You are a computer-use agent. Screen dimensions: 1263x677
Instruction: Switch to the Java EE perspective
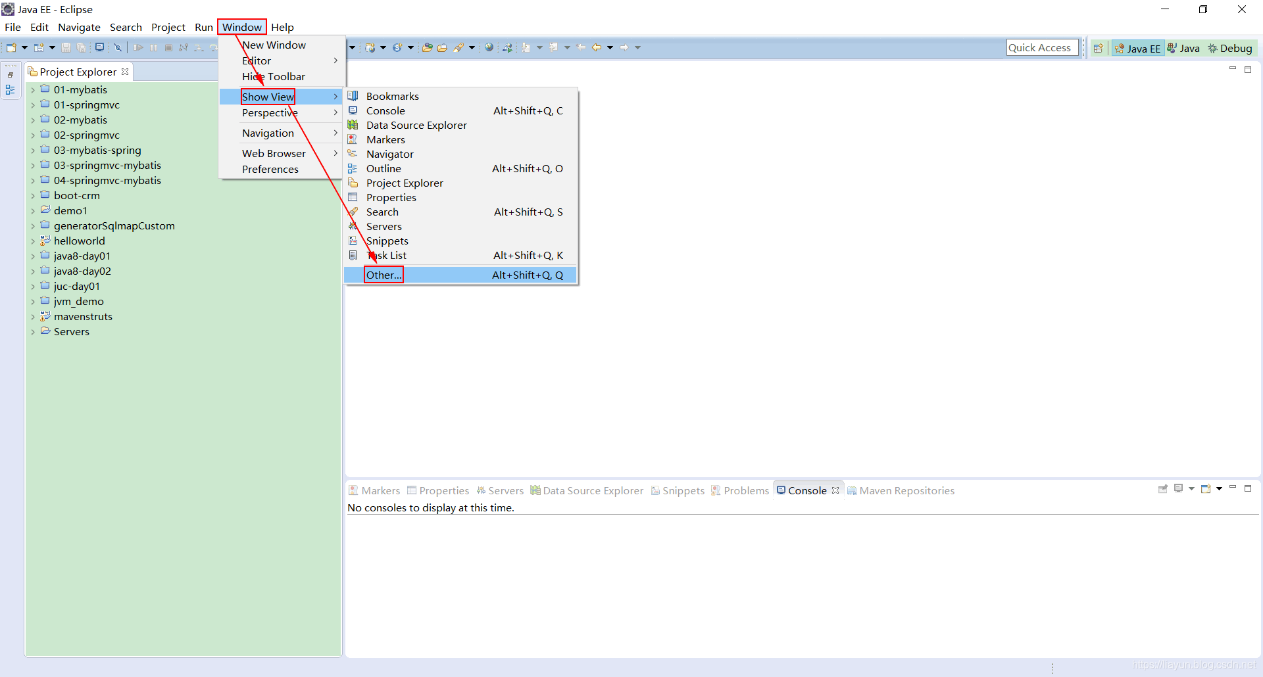pos(1137,48)
